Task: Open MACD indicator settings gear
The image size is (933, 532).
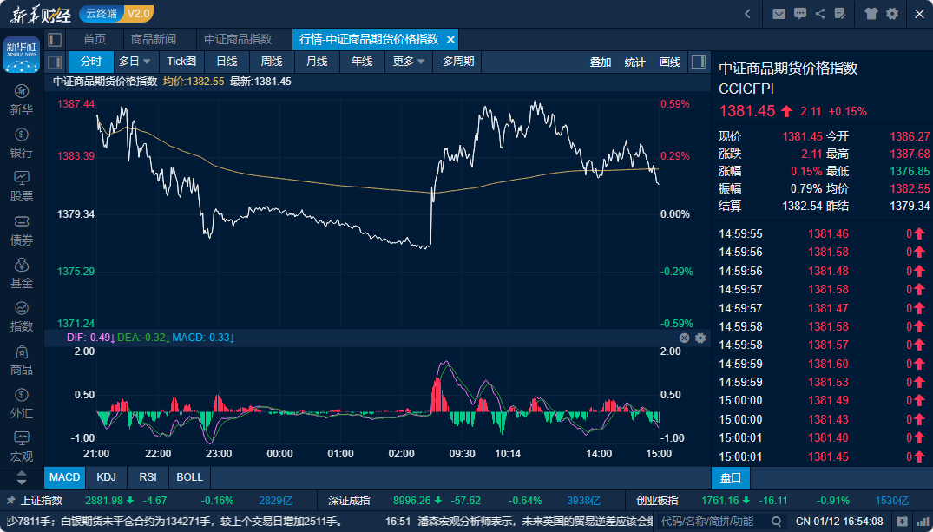Action: (x=700, y=338)
